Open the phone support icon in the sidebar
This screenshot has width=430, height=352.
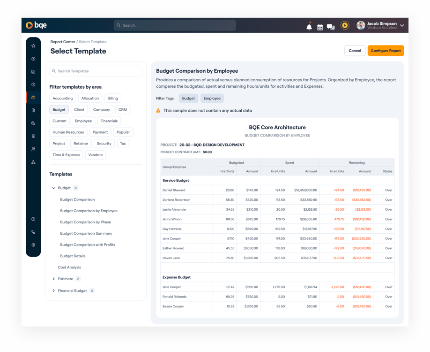[33, 232]
